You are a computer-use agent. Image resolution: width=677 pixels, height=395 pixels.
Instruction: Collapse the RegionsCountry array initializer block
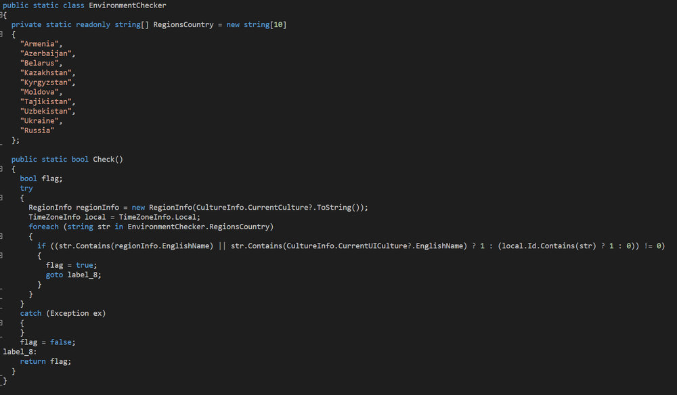click(1, 34)
